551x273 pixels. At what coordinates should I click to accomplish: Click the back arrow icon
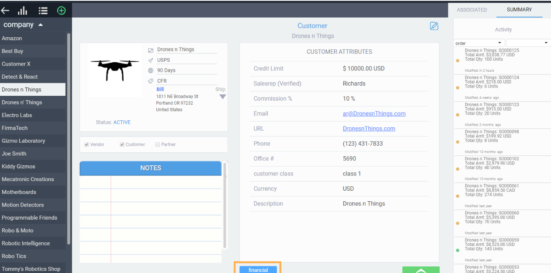click(5, 11)
